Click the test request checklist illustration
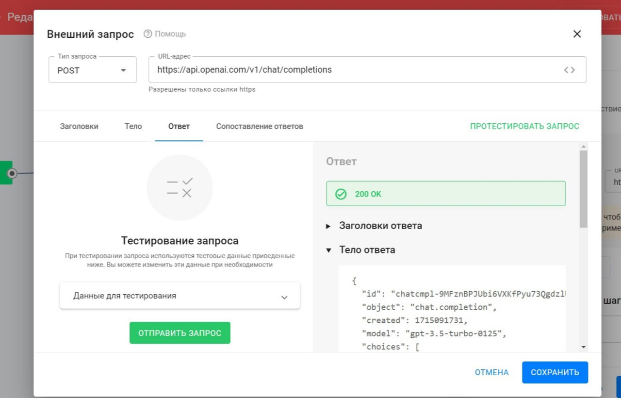 [x=180, y=187]
